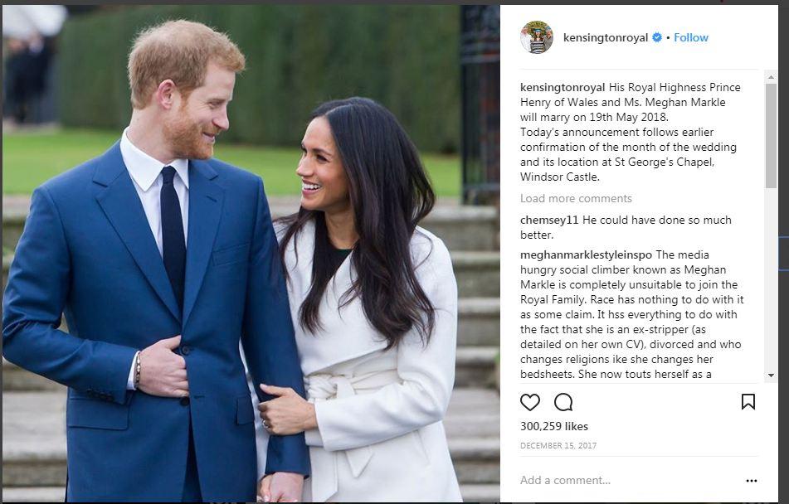Open kensingtonroyal username in the header
Screen dimensions: 789x504
pos(606,38)
